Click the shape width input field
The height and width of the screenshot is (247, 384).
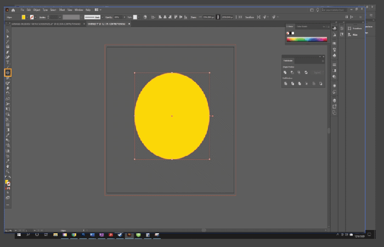(208, 17)
